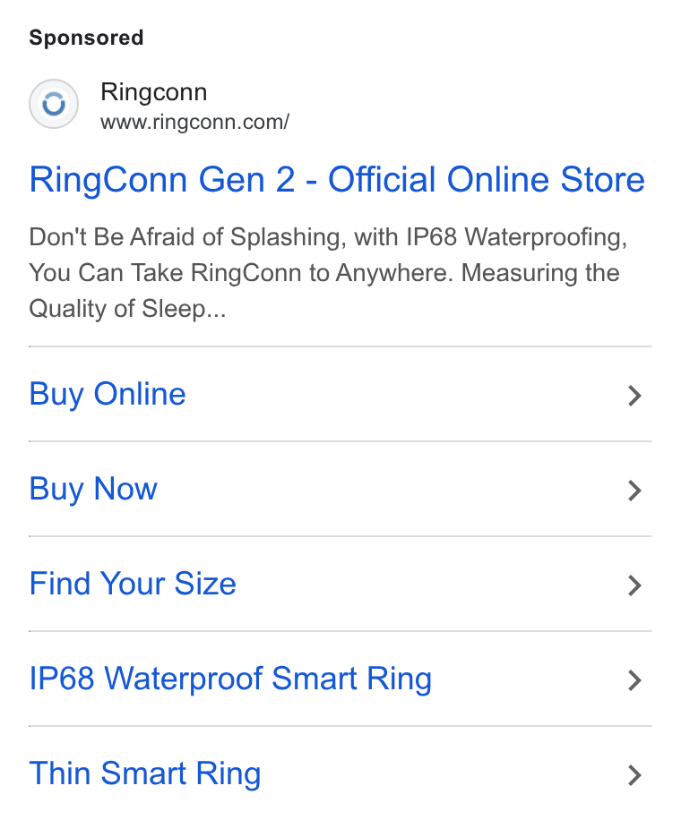Click the chevron beside Thin Smart Ring
Viewport: 681px width, 820px height.
(x=634, y=775)
